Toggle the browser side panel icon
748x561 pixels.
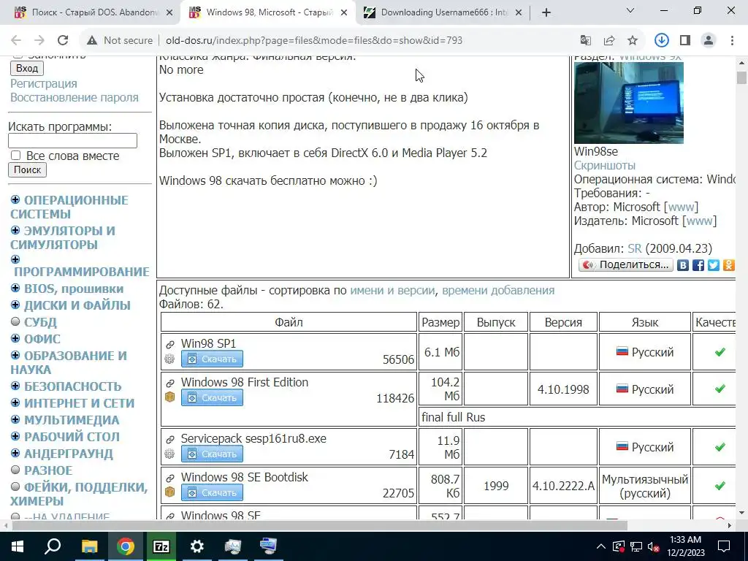(x=685, y=41)
